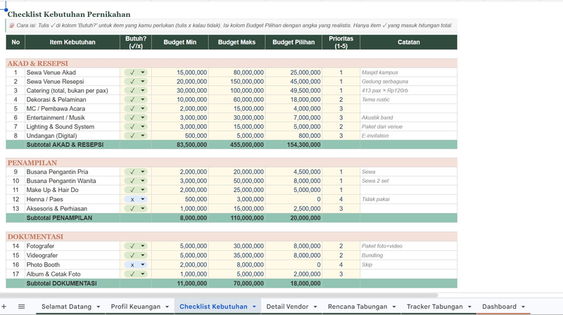Open Selamat Datang tab menu arrow
The height and width of the screenshot is (315, 563).
coord(98,307)
